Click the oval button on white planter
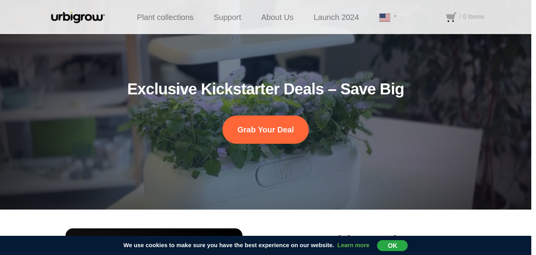This screenshot has height=255, width=536. [x=284, y=171]
